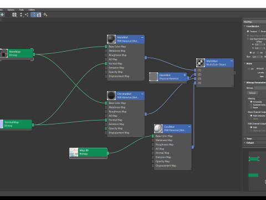Screen dimensions: 266x200
Task: Click the GlassMat grey preview thumbnail
Action: 154,77
